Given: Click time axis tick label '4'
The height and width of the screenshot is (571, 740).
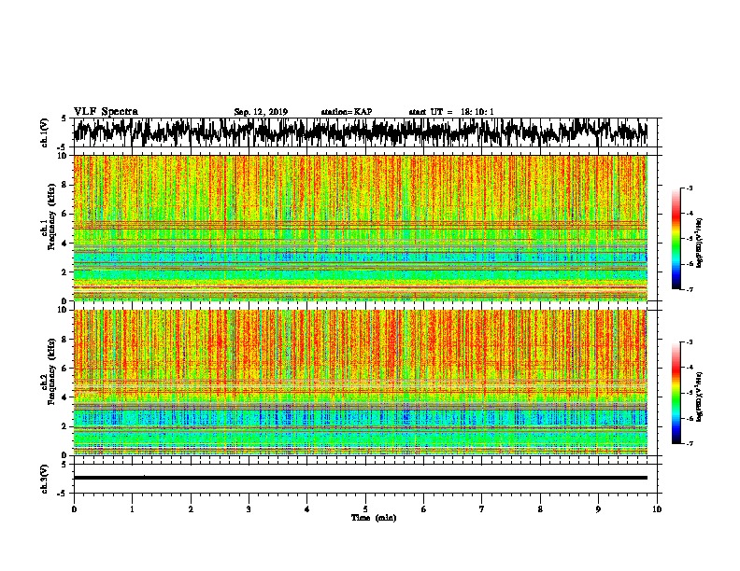Looking at the screenshot, I should point(307,508).
